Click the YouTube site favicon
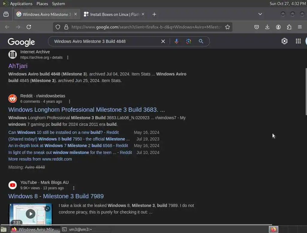The image size is (307, 233). pyautogui.click(x=13, y=185)
